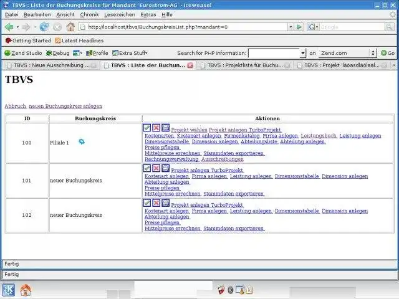Viewport: 399px width, 299px height.
Task: Open the Firmenkatalog link in row 100
Action: [x=242, y=136]
